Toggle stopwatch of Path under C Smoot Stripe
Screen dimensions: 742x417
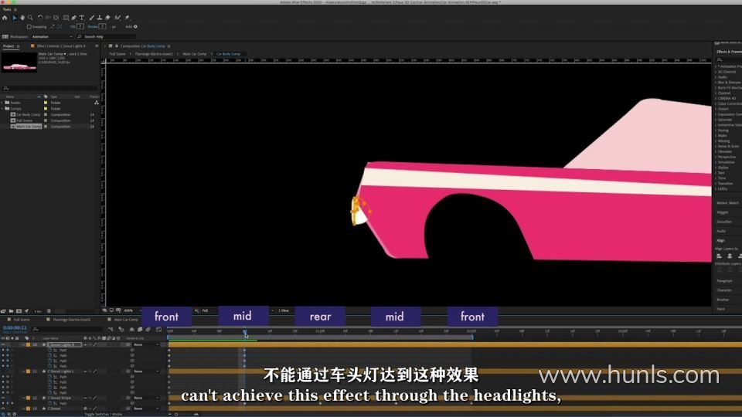pyautogui.click(x=49, y=403)
